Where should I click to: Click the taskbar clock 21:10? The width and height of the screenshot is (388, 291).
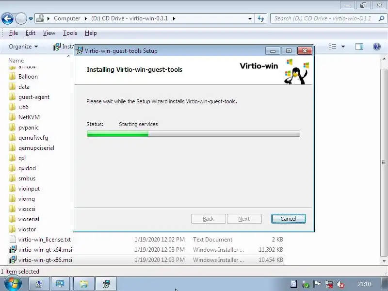pos(364,284)
